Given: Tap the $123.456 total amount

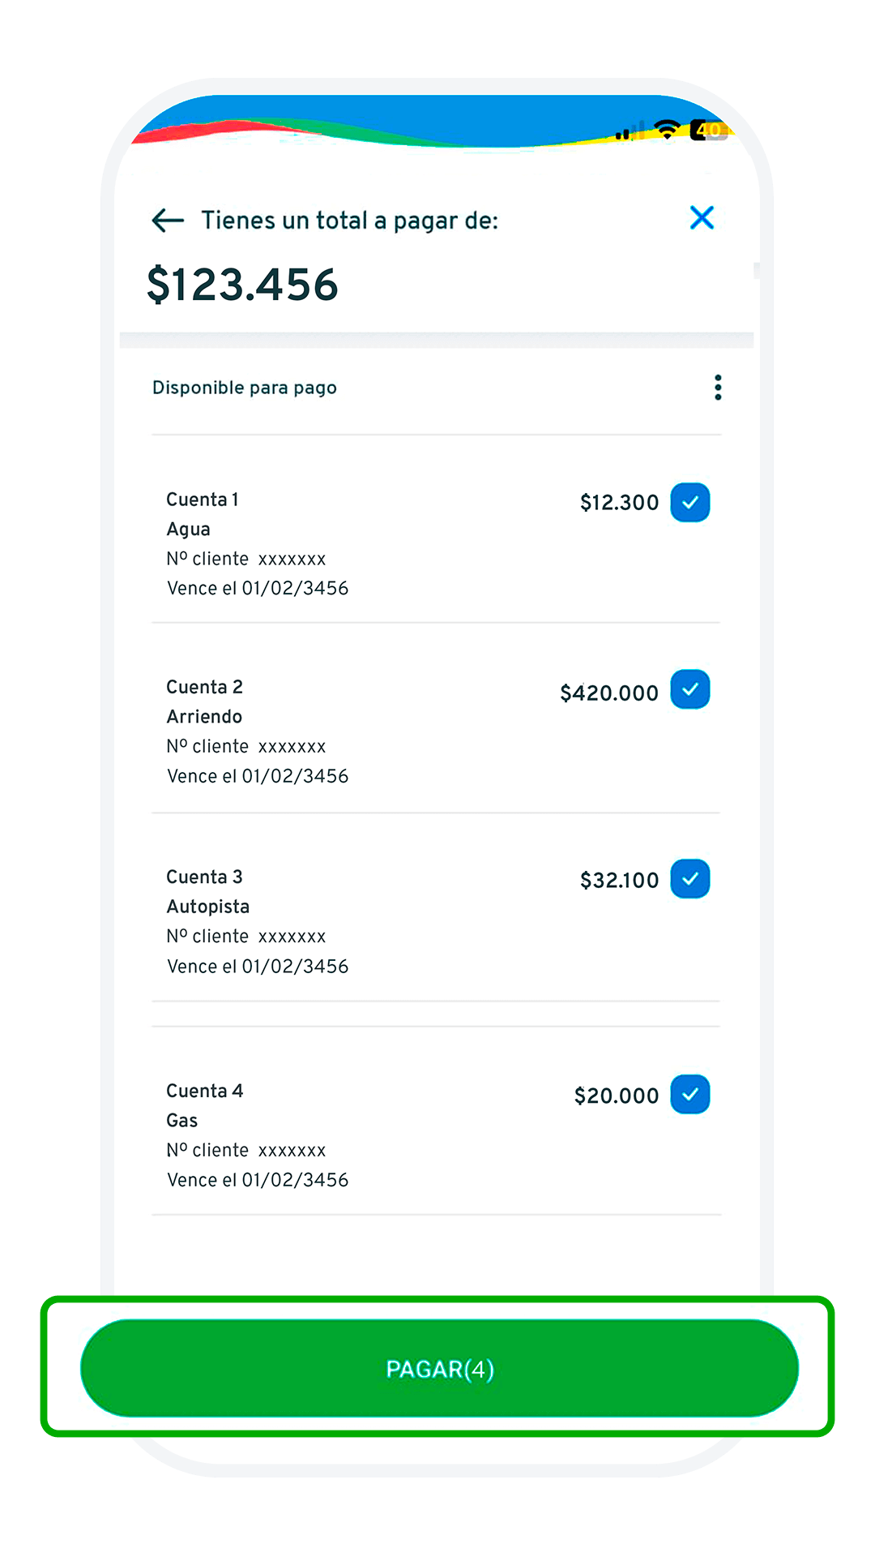Looking at the screenshot, I should pyautogui.click(x=242, y=285).
